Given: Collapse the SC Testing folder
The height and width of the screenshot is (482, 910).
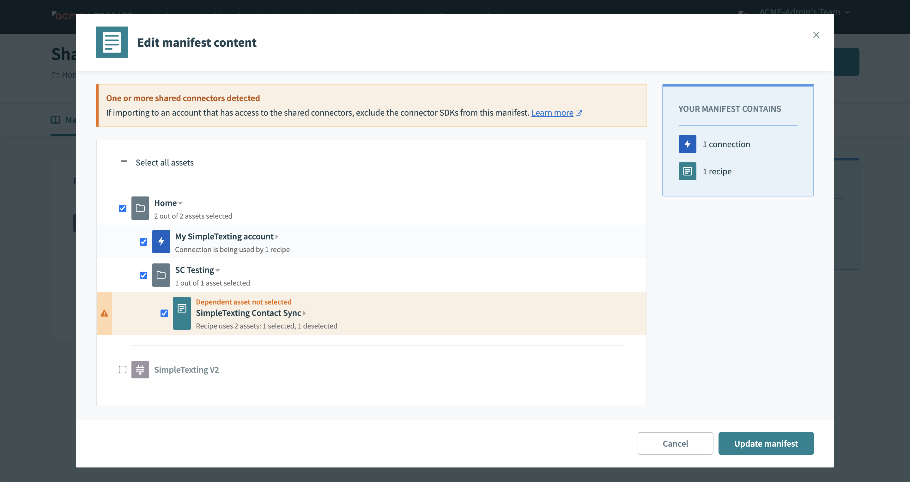Looking at the screenshot, I should click(218, 270).
